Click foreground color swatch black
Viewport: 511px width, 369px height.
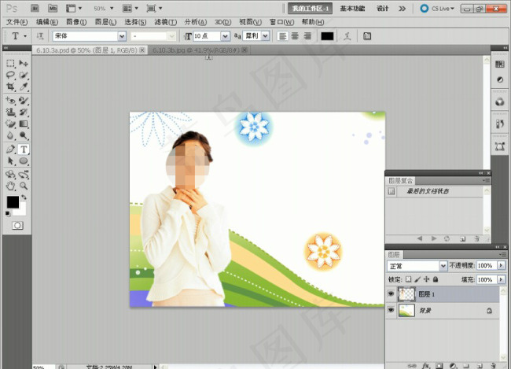point(13,202)
